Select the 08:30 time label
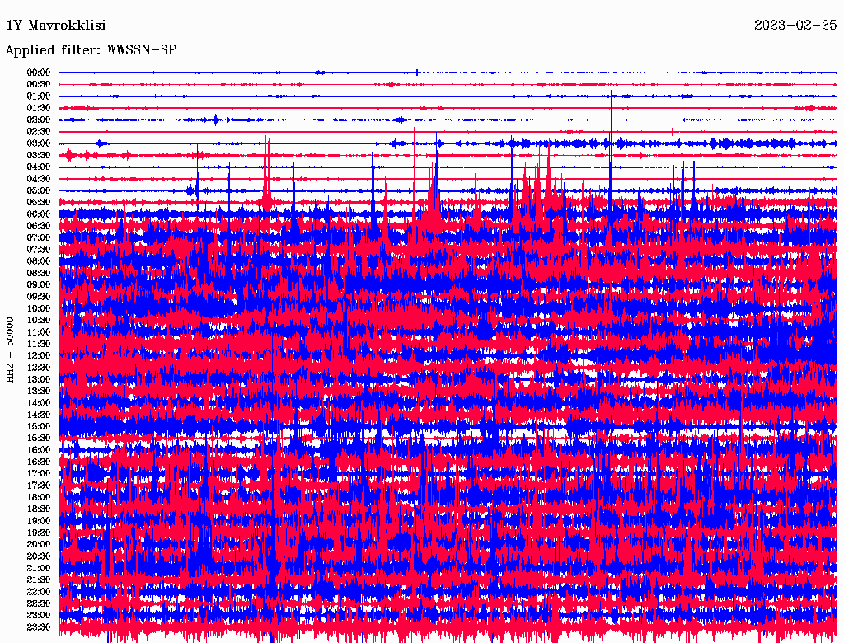844x643 pixels. (39, 274)
